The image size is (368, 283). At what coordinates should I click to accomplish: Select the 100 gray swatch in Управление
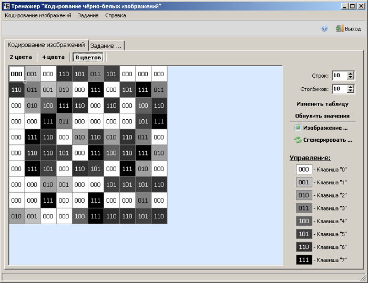click(303, 221)
